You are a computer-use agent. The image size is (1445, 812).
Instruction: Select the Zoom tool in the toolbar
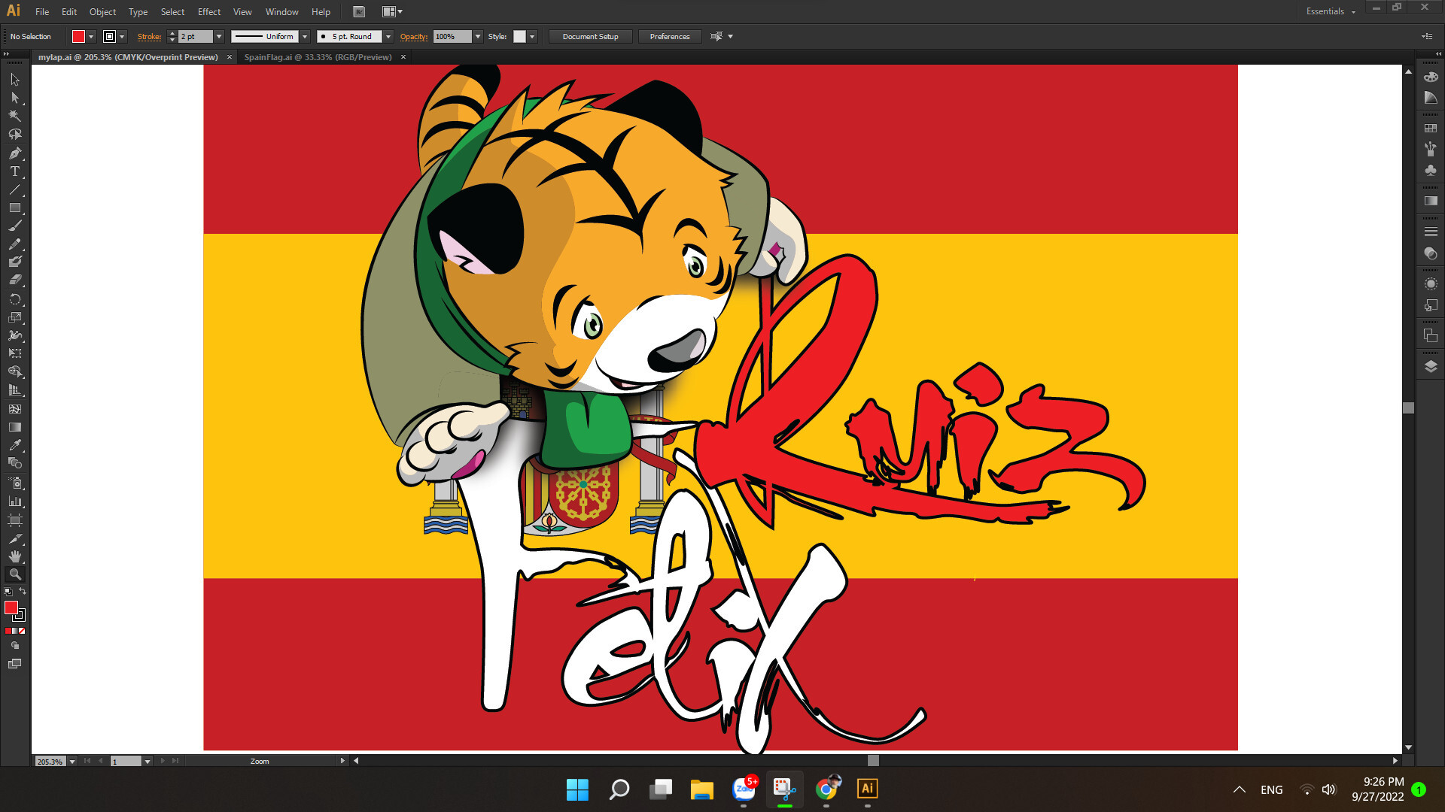click(x=14, y=575)
